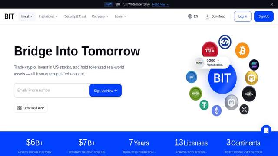278x156 pixels.
Task: Select the XRP coin icon
Action: tap(244, 109)
